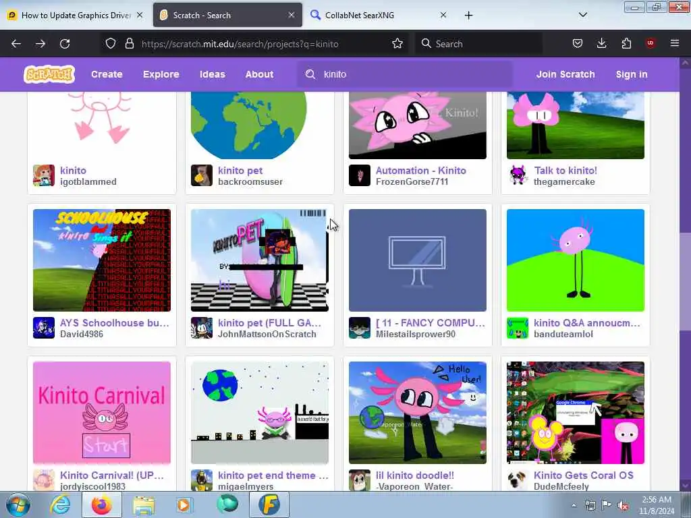Click the Firefox Search box
Image resolution: width=691 pixels, height=518 pixels.
click(x=478, y=44)
